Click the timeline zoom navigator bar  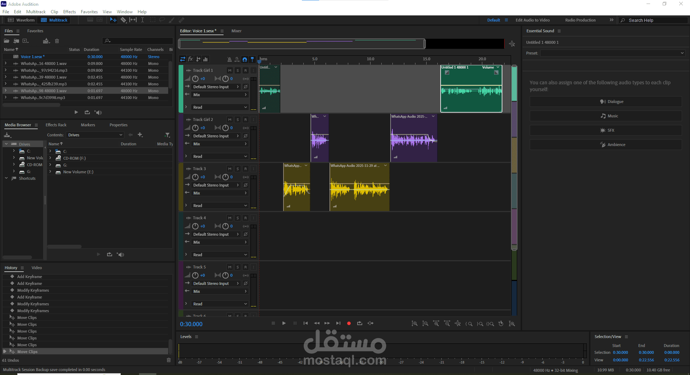[302, 44]
